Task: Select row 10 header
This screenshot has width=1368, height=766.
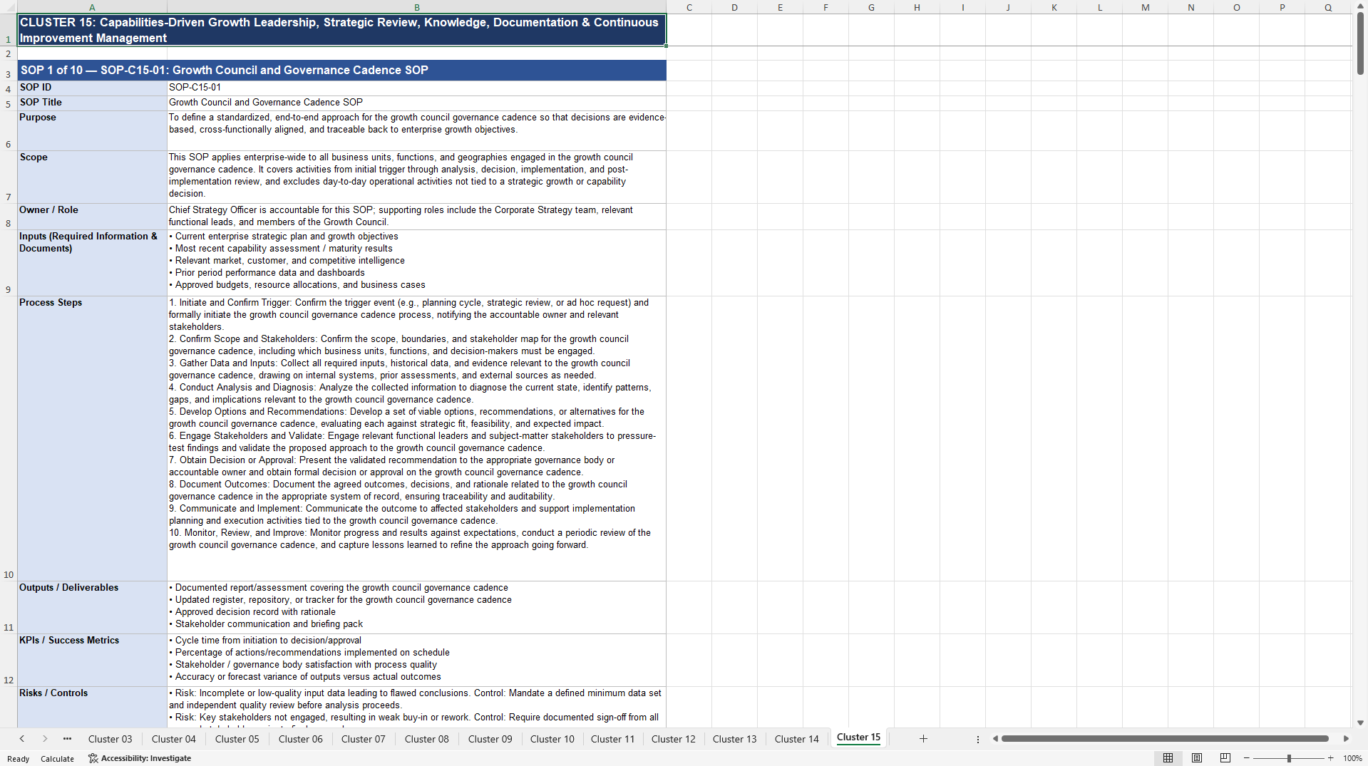Action: (9, 438)
